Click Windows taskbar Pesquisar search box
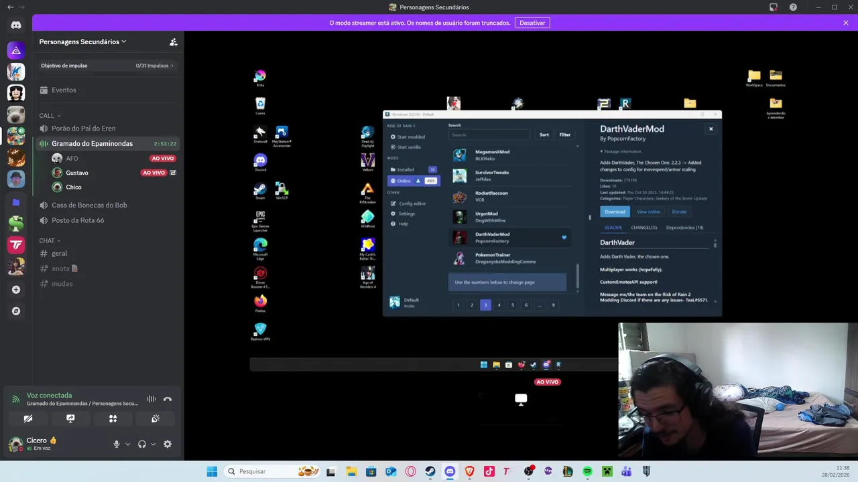The image size is (858, 482). [271, 471]
